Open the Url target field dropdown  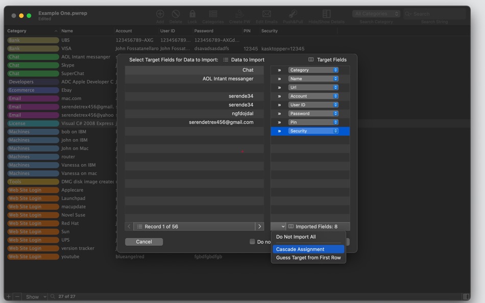[313, 88]
